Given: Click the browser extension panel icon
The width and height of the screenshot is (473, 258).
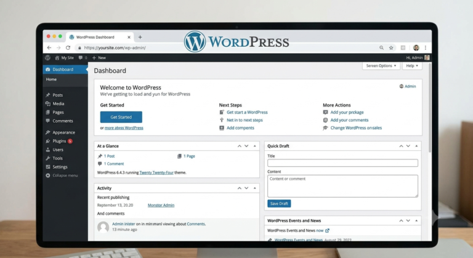Looking at the screenshot, I should (x=403, y=47).
